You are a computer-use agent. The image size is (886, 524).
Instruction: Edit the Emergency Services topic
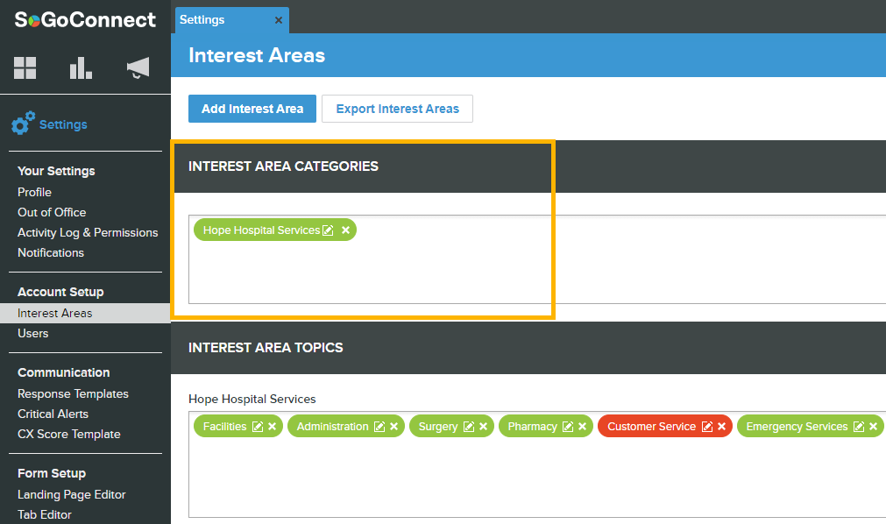(x=858, y=427)
